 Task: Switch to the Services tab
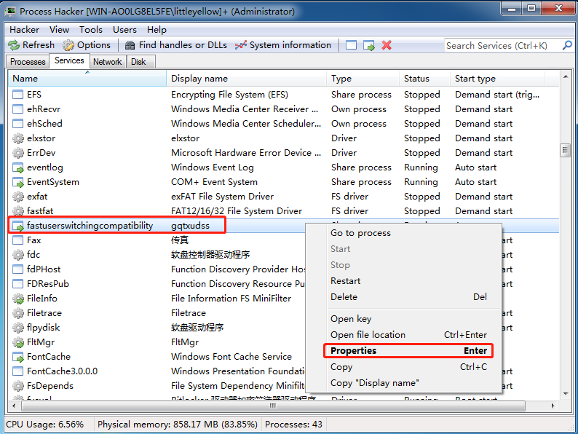69,60
